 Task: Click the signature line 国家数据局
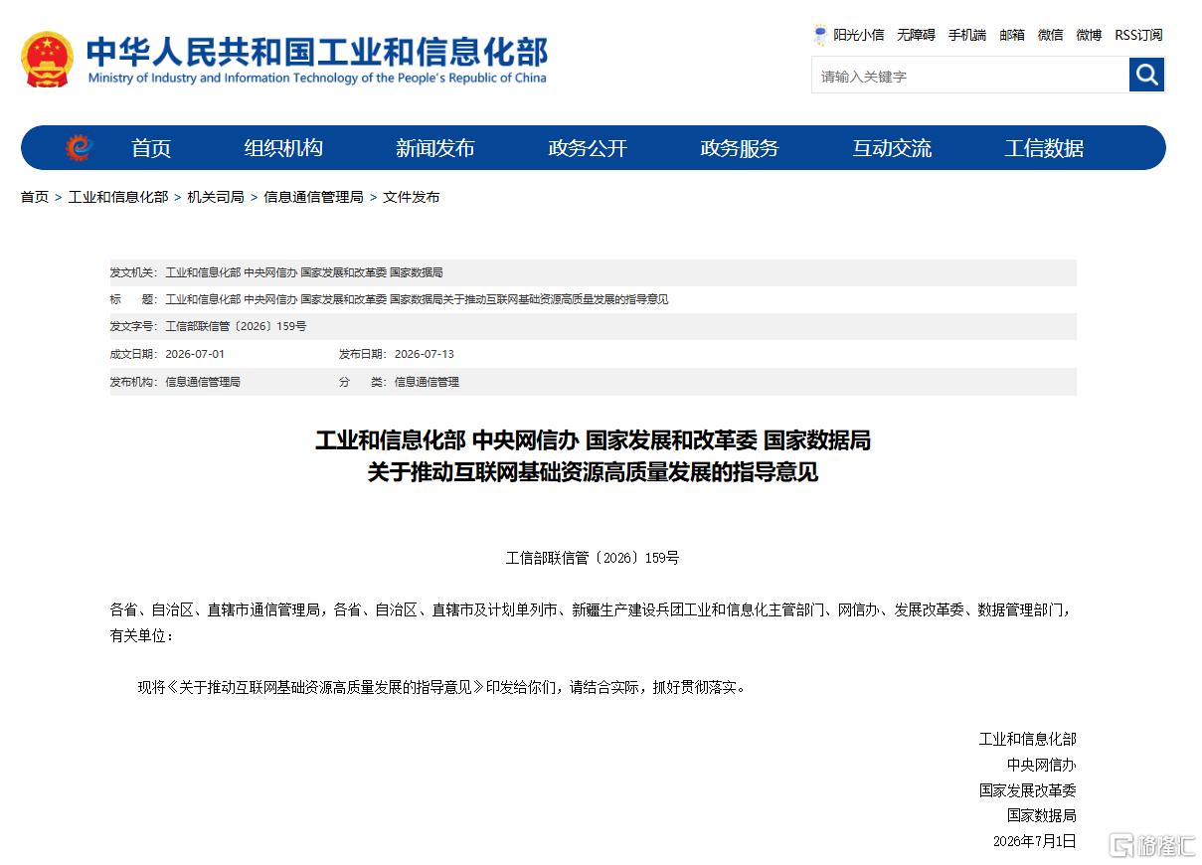pos(1042,815)
